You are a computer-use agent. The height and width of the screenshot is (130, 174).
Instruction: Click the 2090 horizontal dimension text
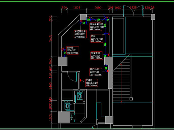[x=98, y=8]
